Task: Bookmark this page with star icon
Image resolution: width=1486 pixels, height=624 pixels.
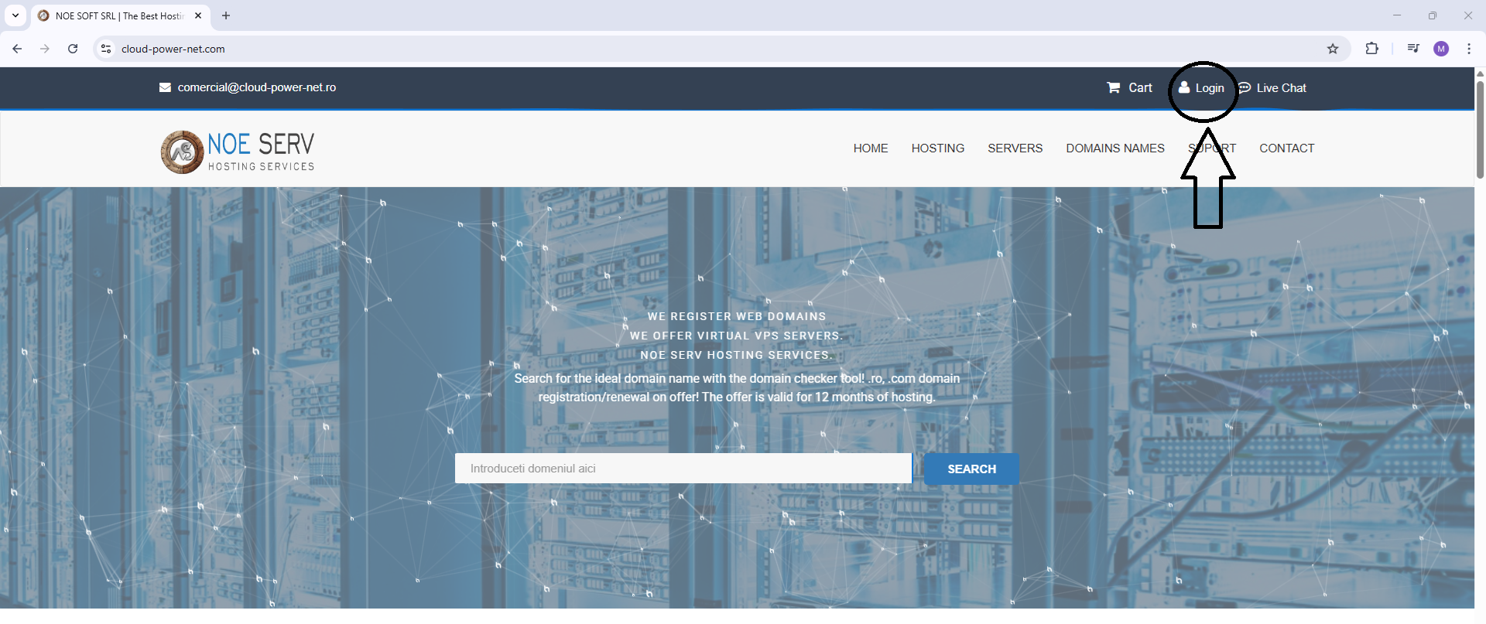Action: (1333, 49)
